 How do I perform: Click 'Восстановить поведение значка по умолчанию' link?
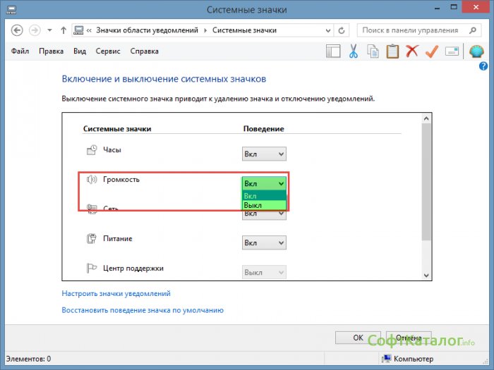143,309
